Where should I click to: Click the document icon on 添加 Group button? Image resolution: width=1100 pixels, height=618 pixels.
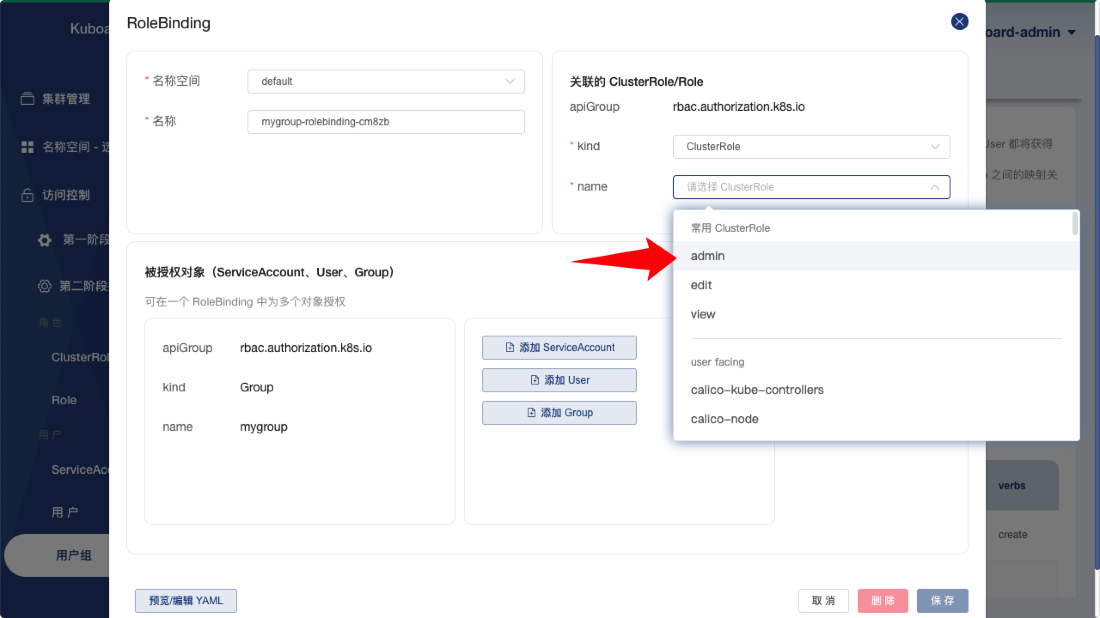(532, 412)
